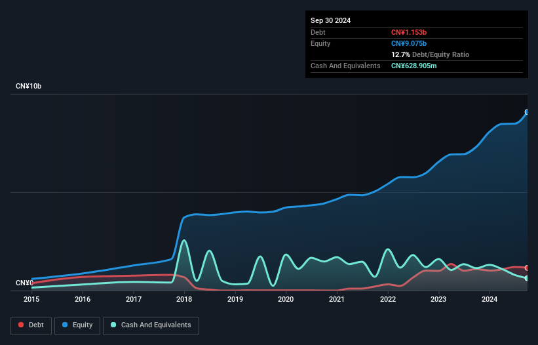Toggle Cash And Equivalents legend button

(x=151, y=325)
